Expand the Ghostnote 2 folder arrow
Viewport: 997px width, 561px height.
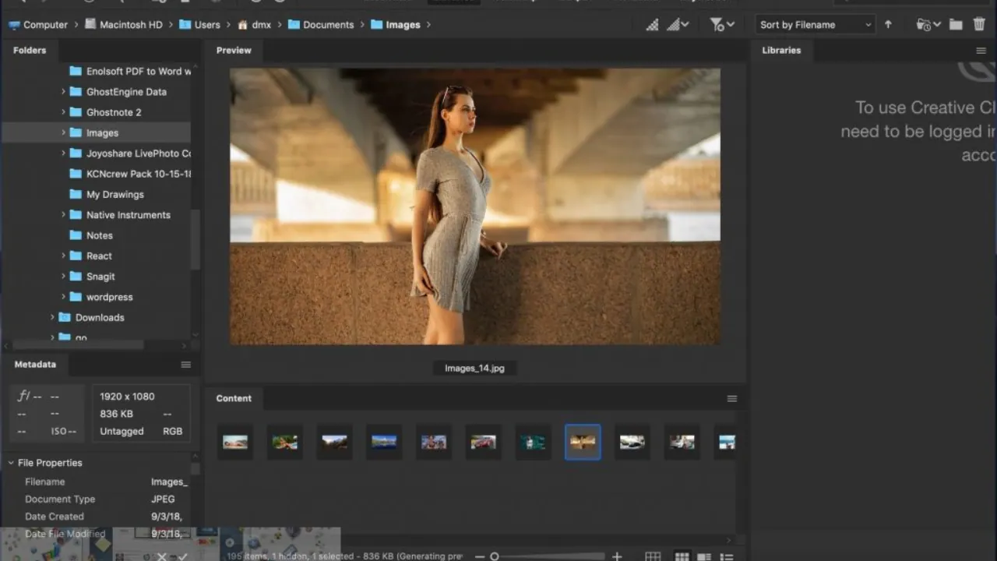click(x=64, y=112)
